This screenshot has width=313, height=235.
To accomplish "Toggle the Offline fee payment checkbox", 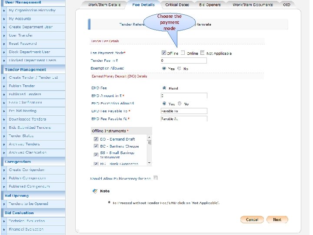I will (164, 53).
